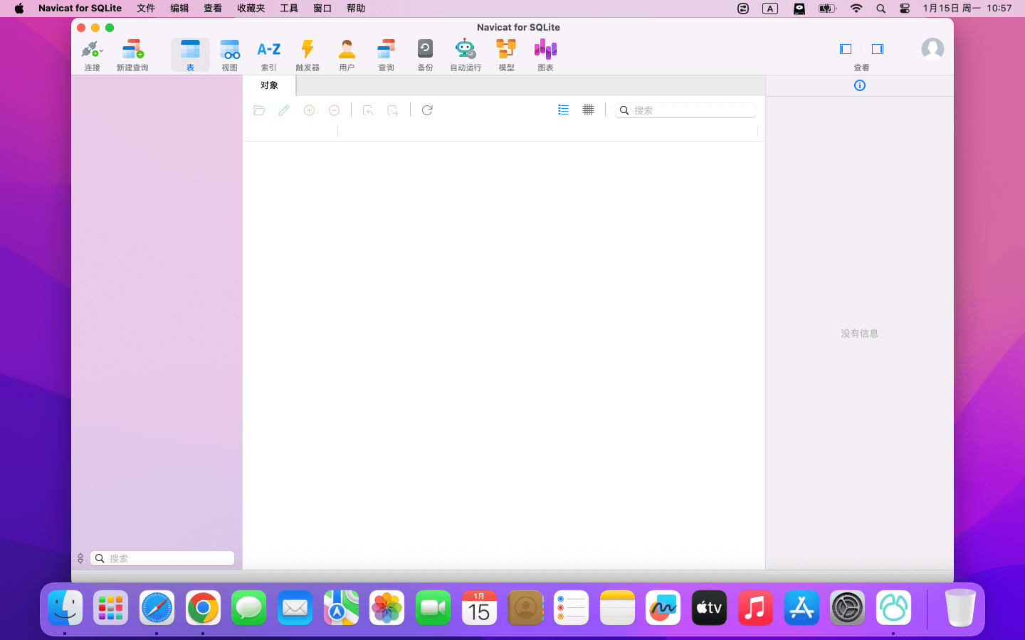Screen dimensions: 1025x640
Task: Switch object list to list view
Action: [x=563, y=110]
